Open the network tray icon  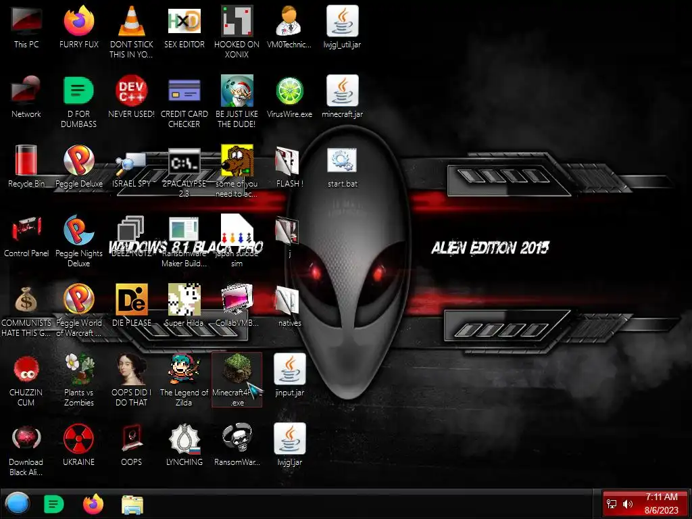click(x=612, y=504)
